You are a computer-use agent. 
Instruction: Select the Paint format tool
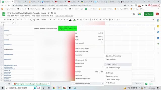tap(13, 19)
